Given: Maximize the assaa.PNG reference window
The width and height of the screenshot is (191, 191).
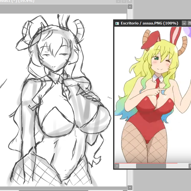Looking at the screenshot, I should click(x=189, y=23).
